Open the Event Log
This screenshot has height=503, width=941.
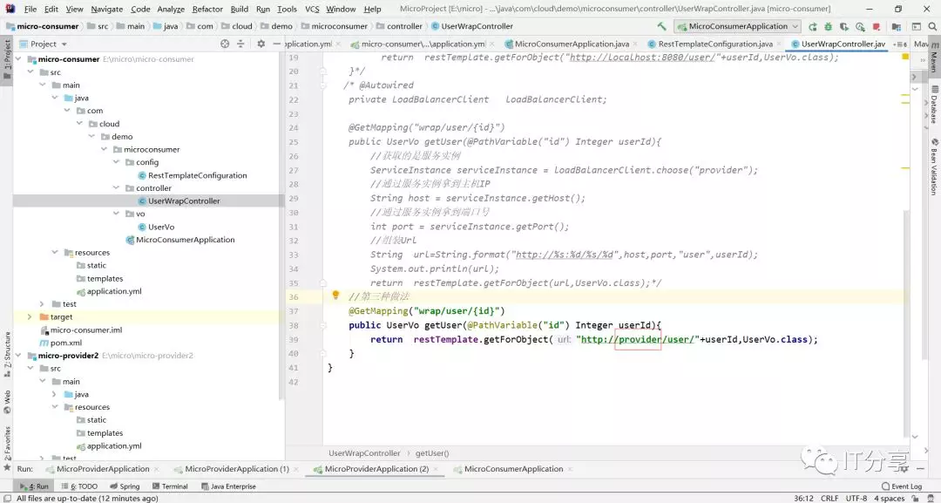click(902, 486)
